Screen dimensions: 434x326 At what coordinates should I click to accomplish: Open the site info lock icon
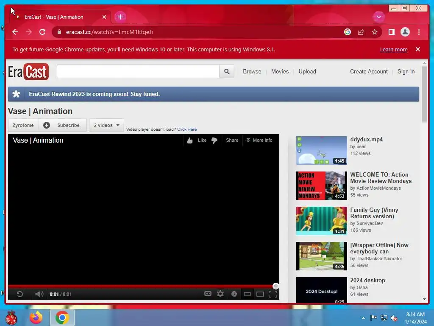click(59, 32)
